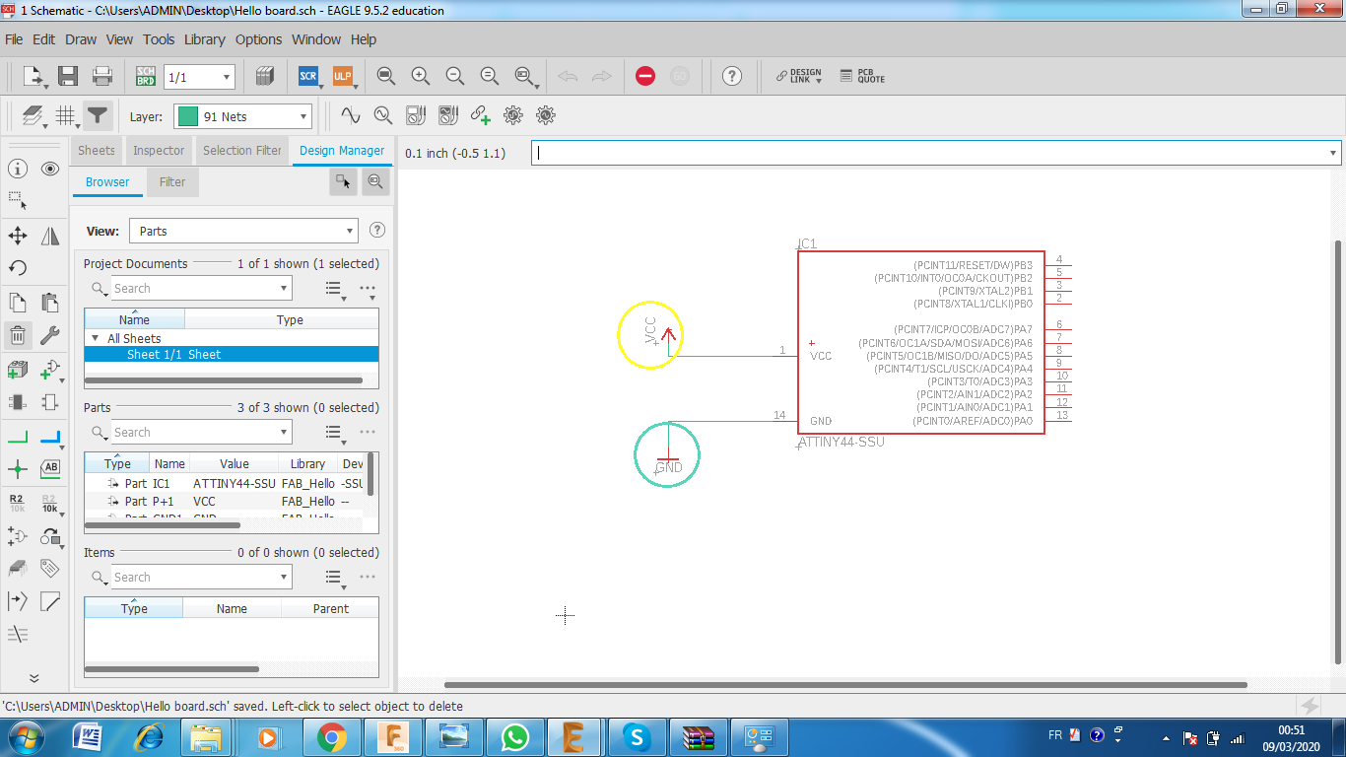This screenshot has width=1346, height=757.
Task: Select the Junction tool
Action: (x=18, y=468)
